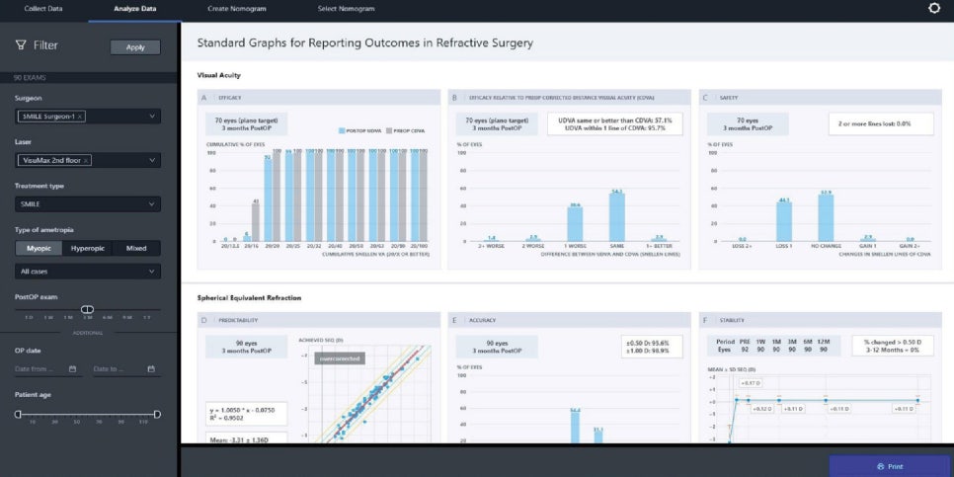
Task: Click the SAME bar in Efficacy CDVA chart
Action: click(x=617, y=216)
